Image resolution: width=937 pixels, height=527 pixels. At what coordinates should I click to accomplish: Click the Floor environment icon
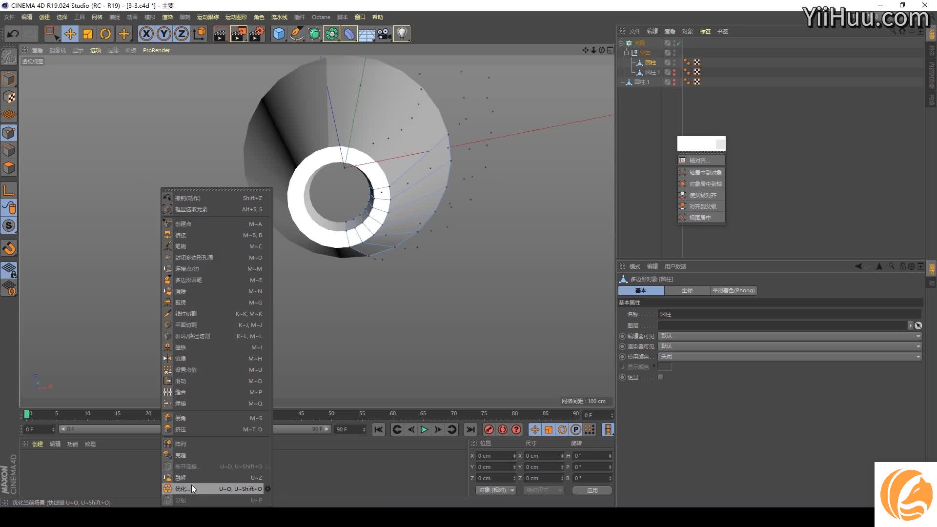367,34
